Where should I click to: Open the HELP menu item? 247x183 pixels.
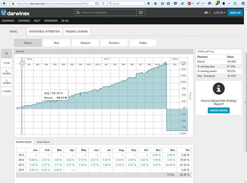tap(37, 21)
